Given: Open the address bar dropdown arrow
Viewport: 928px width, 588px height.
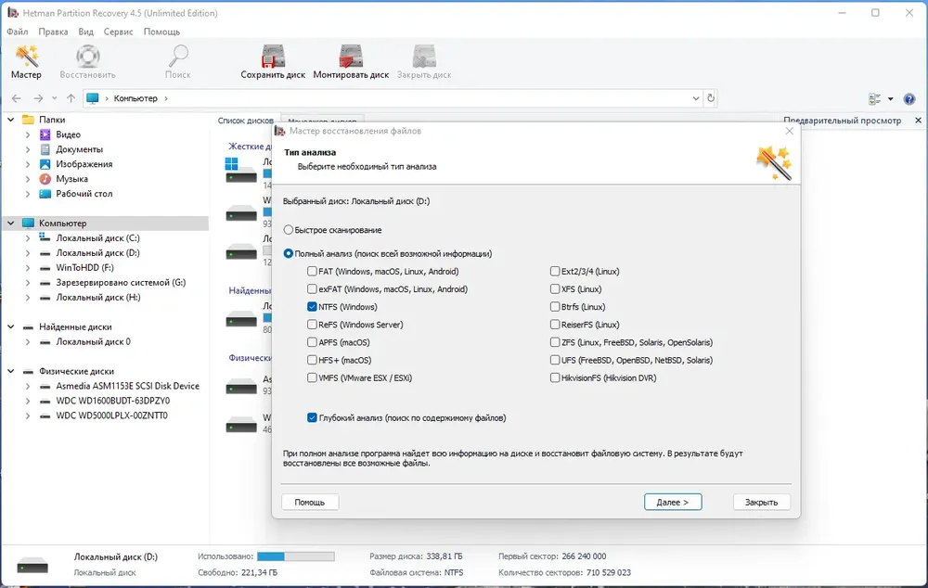Looking at the screenshot, I should click(696, 98).
